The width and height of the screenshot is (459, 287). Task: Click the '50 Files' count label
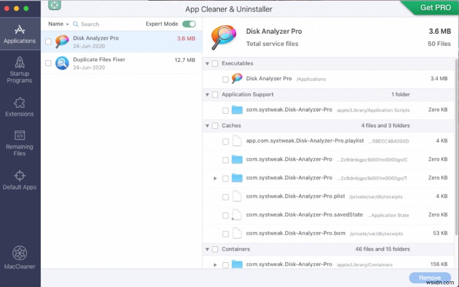[439, 44]
